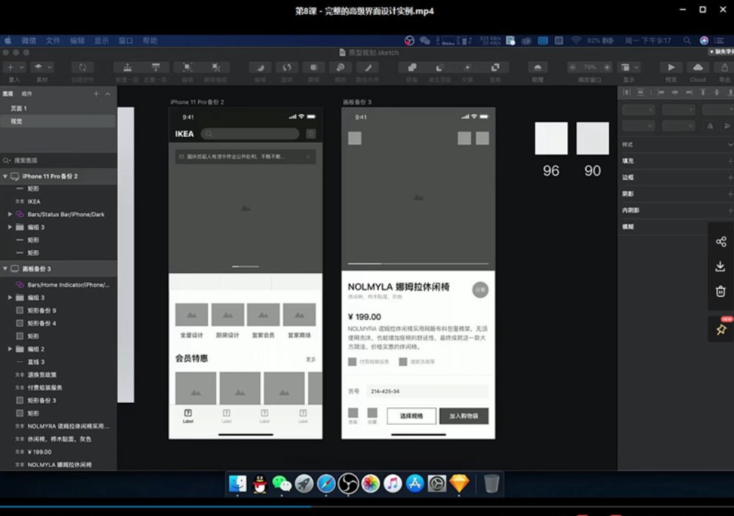Select the swatch labeled 90
The width and height of the screenshot is (734, 516).
[593, 139]
